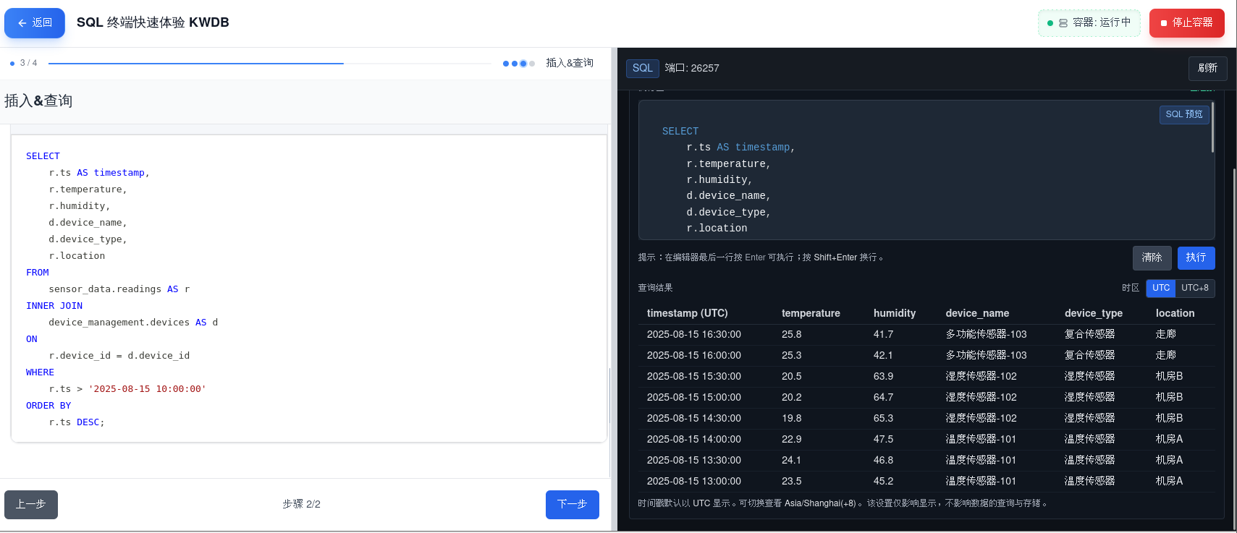Image resolution: width=1237 pixels, height=533 pixels.
Task: Click the vertical splitter between the panels
Action: (614, 289)
